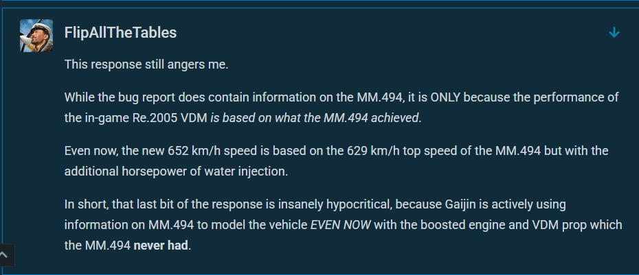Click the "This response still angers me." line

coord(146,64)
